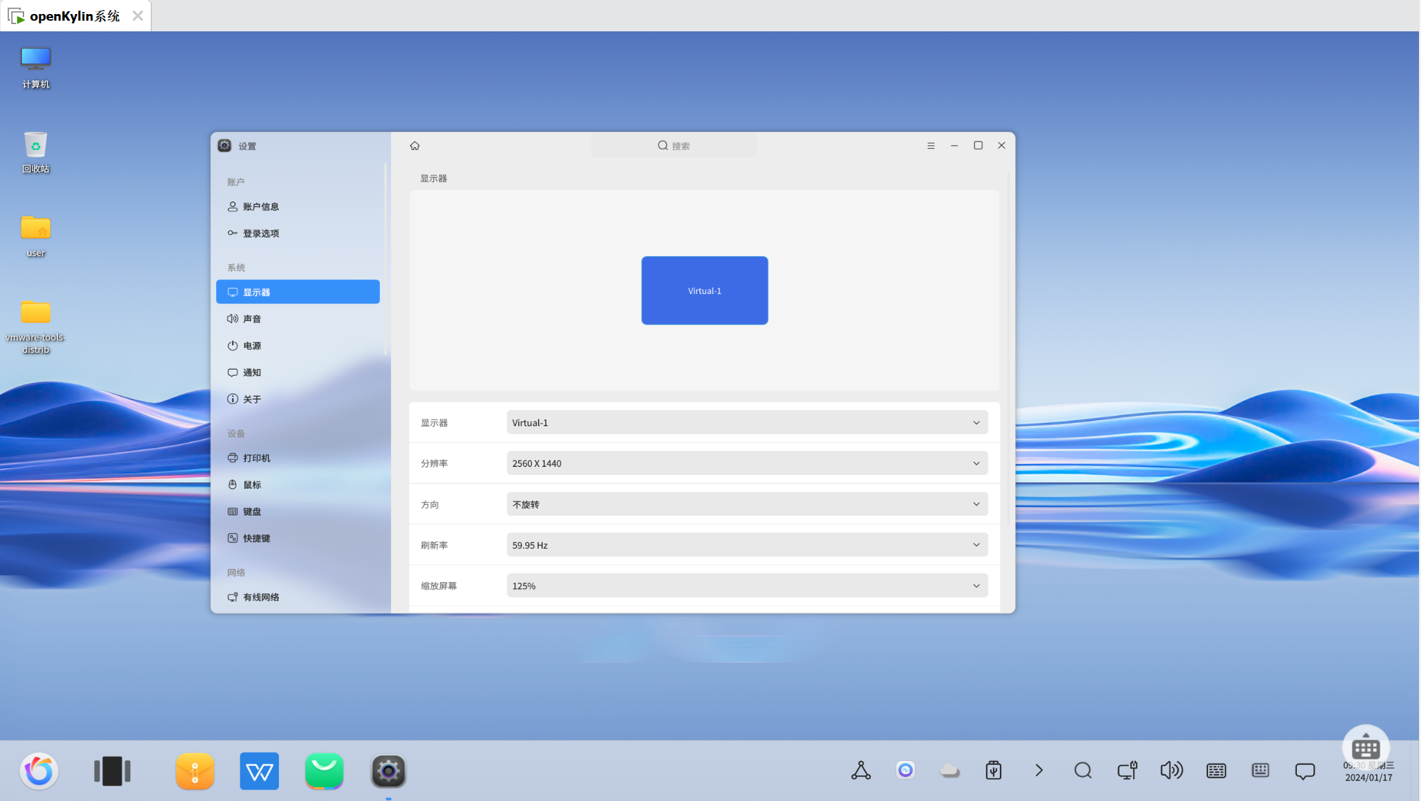
Task: Open the 键盘 keyboard settings
Action: point(298,512)
